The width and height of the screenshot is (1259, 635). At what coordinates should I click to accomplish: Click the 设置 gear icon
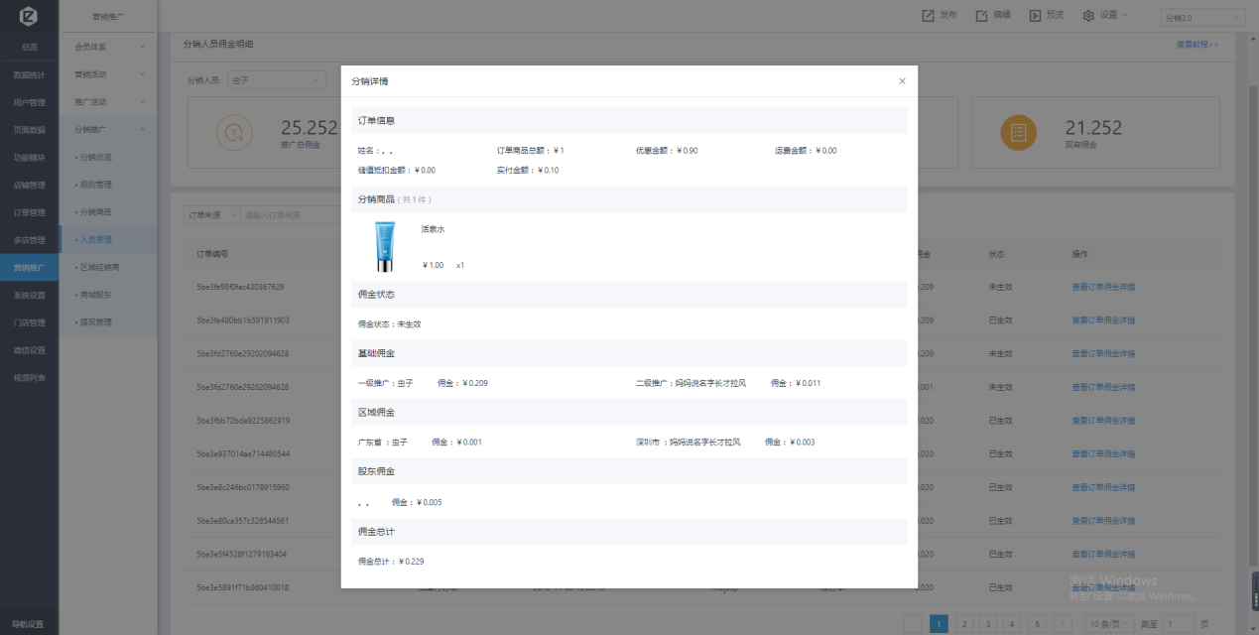point(1088,16)
